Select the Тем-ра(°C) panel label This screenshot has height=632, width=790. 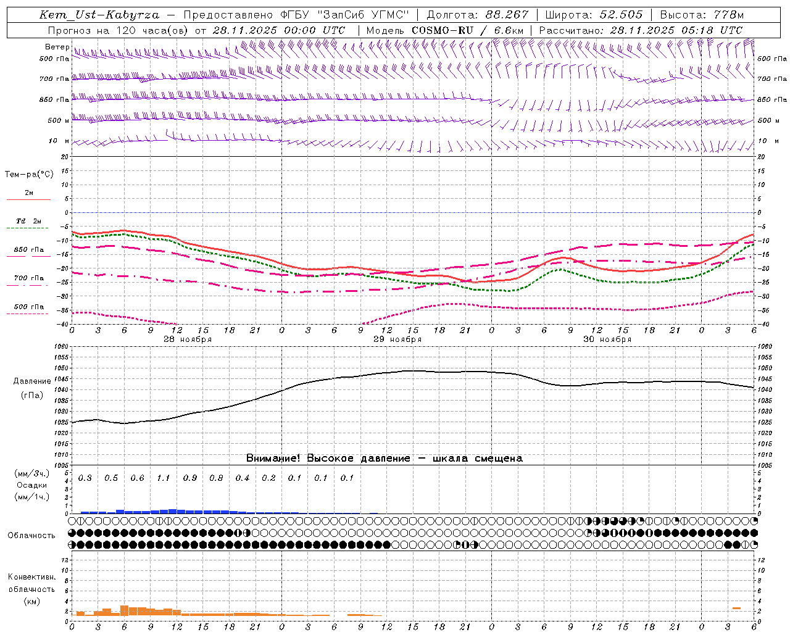coord(29,175)
